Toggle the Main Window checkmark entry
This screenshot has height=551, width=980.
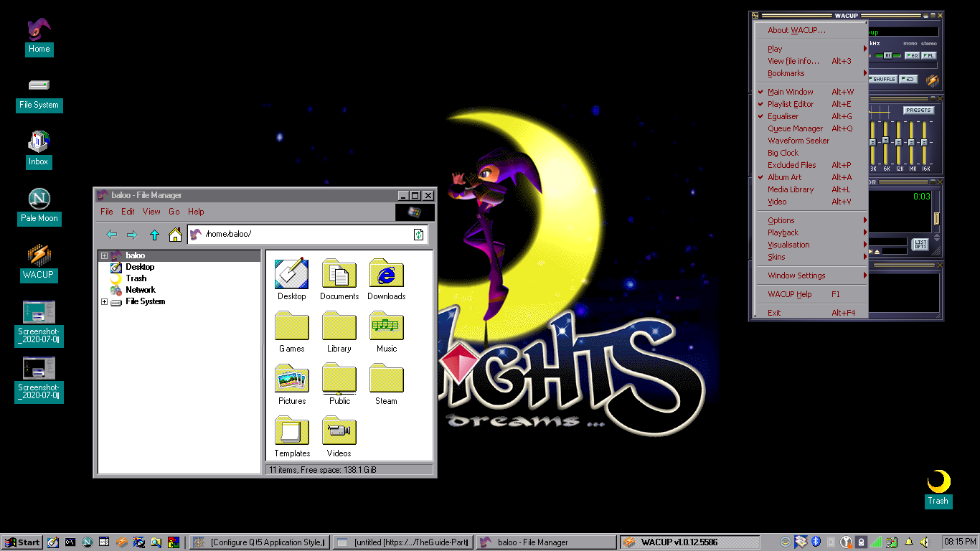click(811, 92)
